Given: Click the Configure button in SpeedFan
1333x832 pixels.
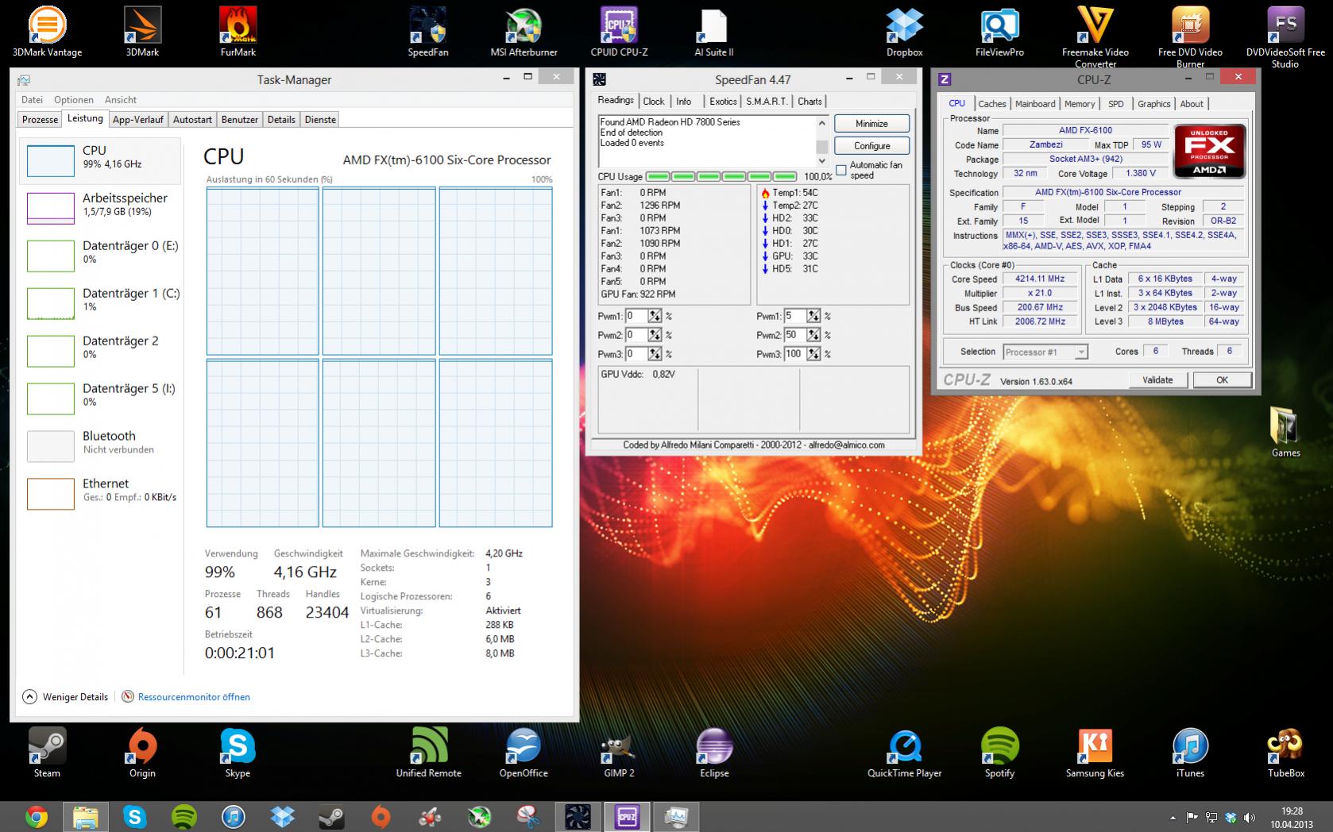Looking at the screenshot, I should 871,146.
